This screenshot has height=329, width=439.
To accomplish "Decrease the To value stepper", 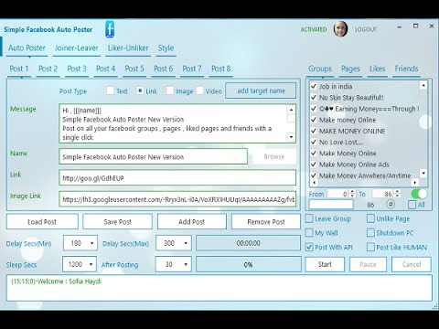I will pos(397,196).
